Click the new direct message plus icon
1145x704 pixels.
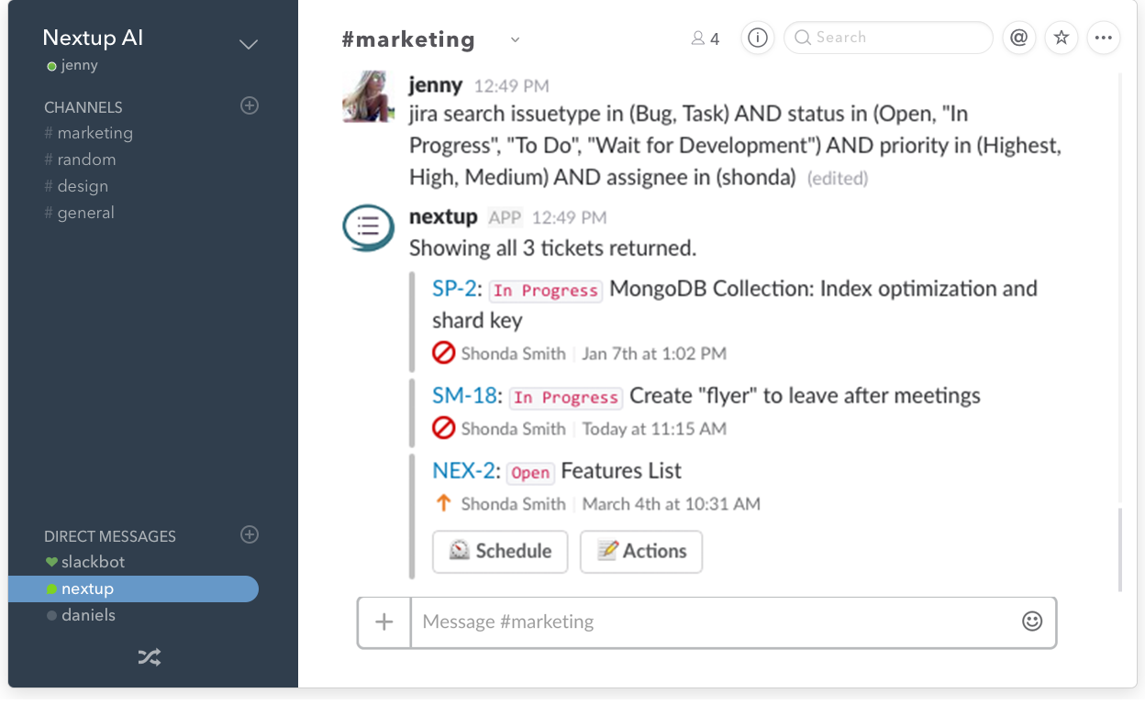249,534
